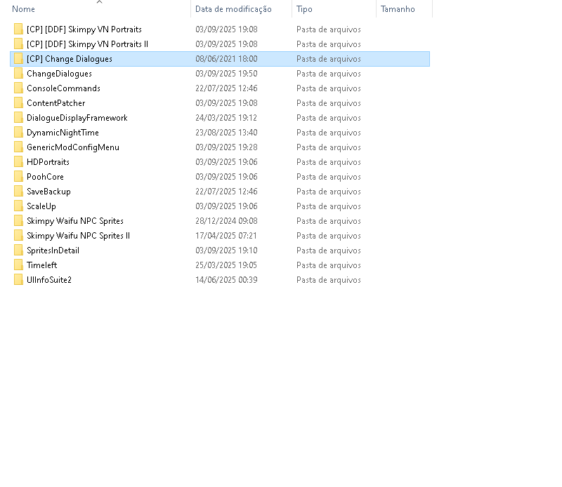Select the name [CP] [DDF] Skimpy VN Portraits II
This screenshot has width=562, height=487.
click(x=87, y=44)
